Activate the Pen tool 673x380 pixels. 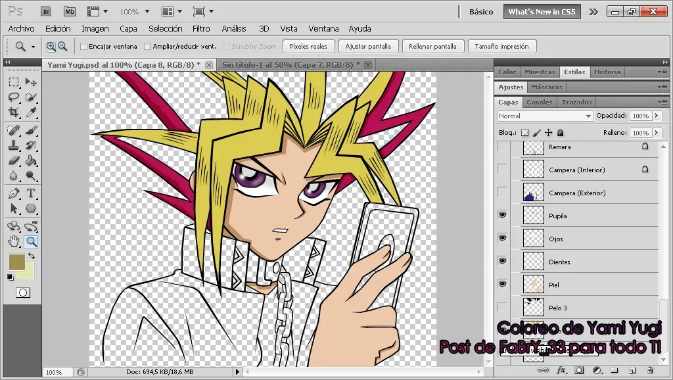point(14,193)
